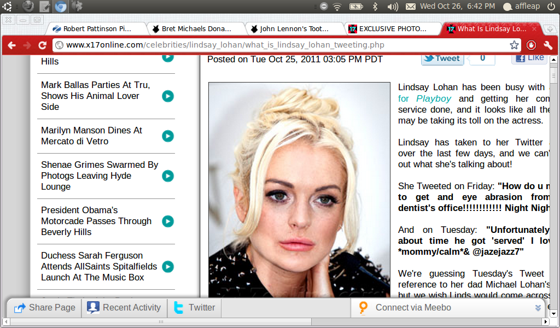Open Mark Ballas Parties At Tru headline
Image resolution: width=560 pixels, height=328 pixels.
coord(95,96)
